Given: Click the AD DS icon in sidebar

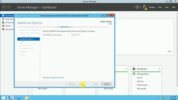Looking at the screenshot, I should coord(3,26).
